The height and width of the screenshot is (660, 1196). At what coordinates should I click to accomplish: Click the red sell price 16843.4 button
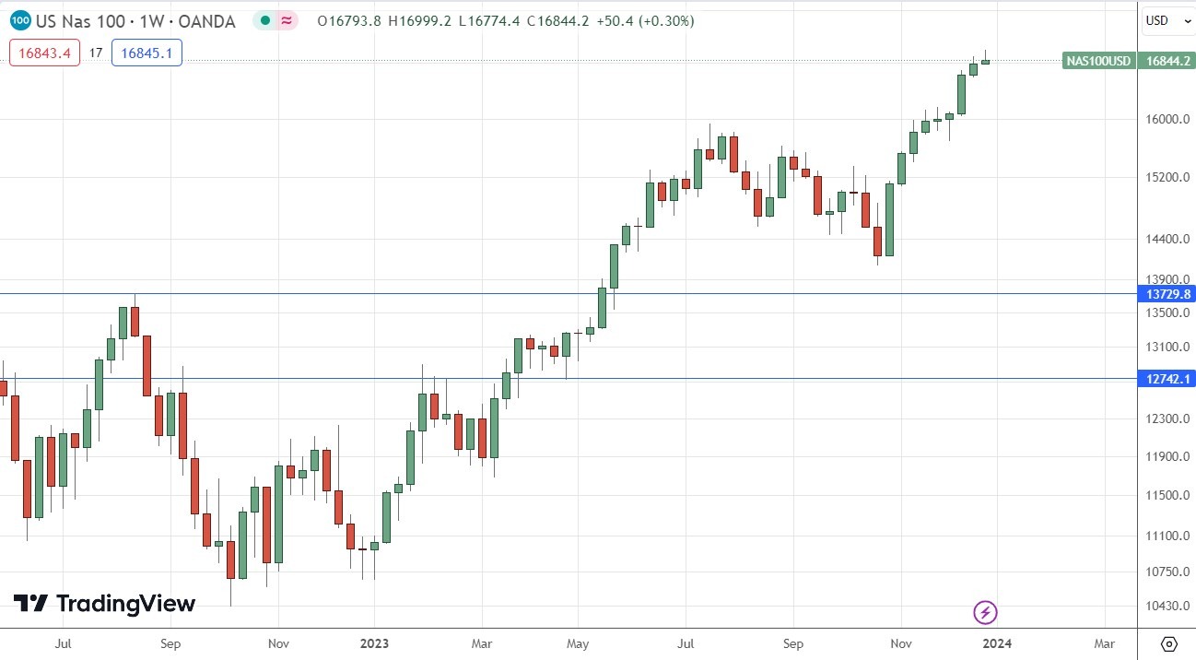pos(43,53)
